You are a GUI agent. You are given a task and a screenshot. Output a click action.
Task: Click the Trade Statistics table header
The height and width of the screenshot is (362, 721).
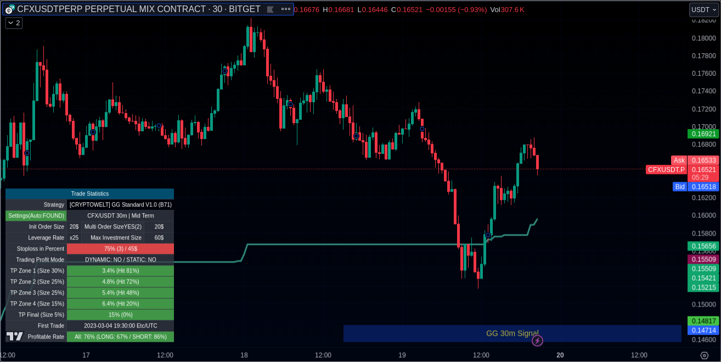click(89, 194)
